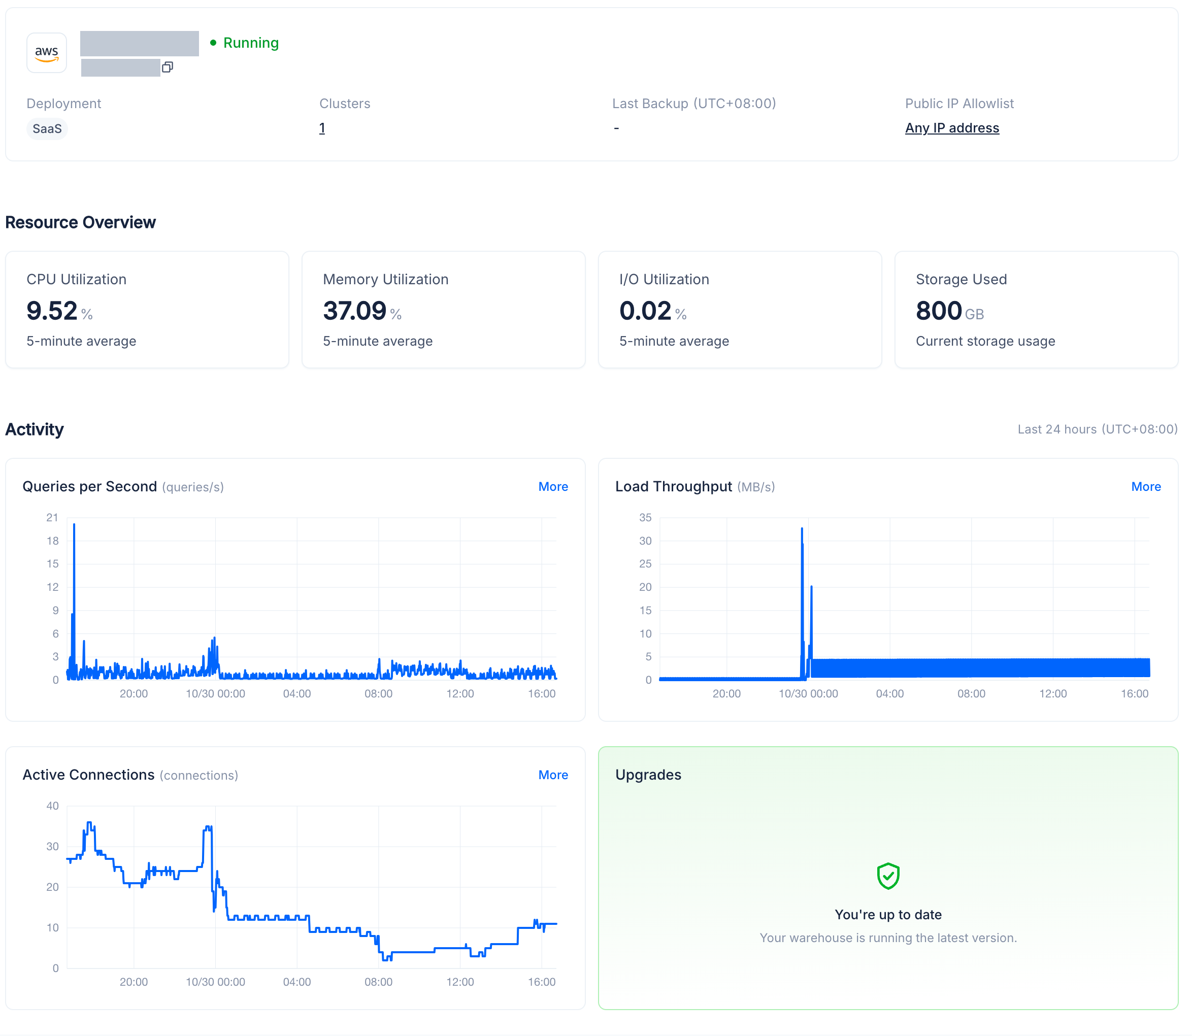The width and height of the screenshot is (1192, 1036).
Task: Click the Load Throughput chart title
Action: pyautogui.click(x=674, y=487)
